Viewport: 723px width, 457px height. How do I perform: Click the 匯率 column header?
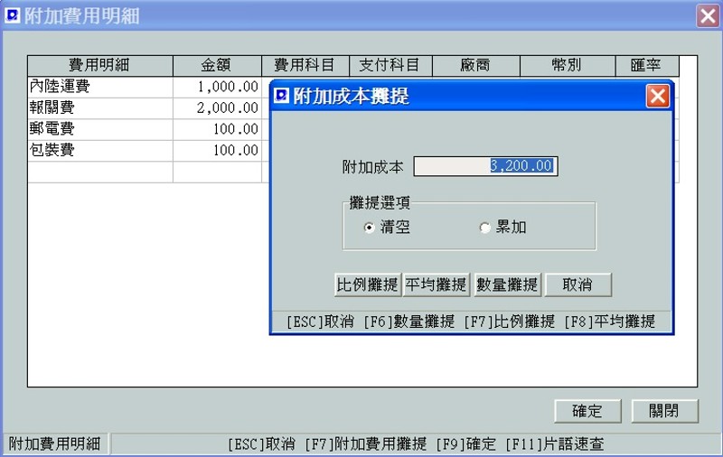[647, 66]
